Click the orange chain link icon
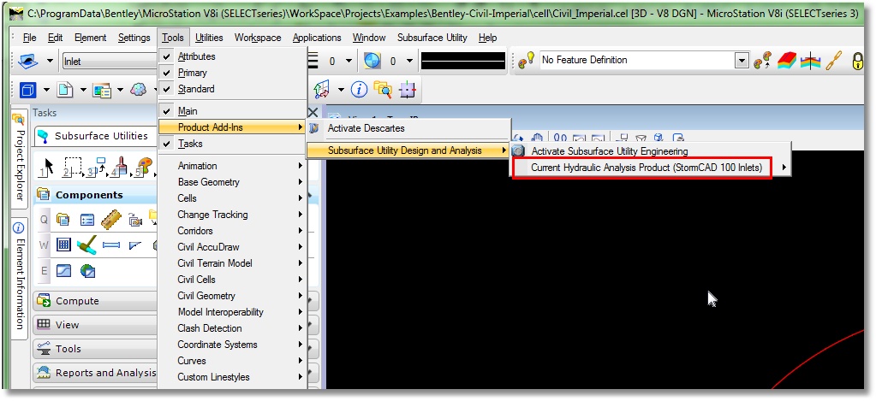Image resolution: width=876 pixels, height=401 pixels. click(833, 61)
